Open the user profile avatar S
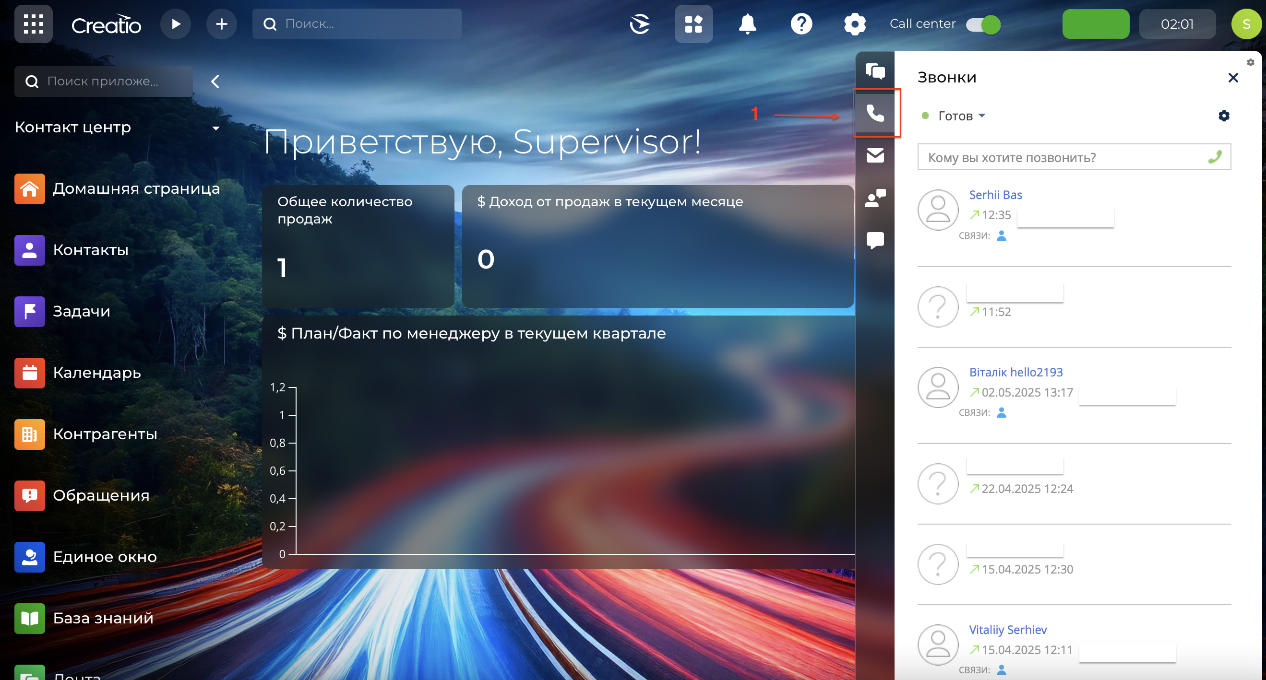 click(1246, 23)
